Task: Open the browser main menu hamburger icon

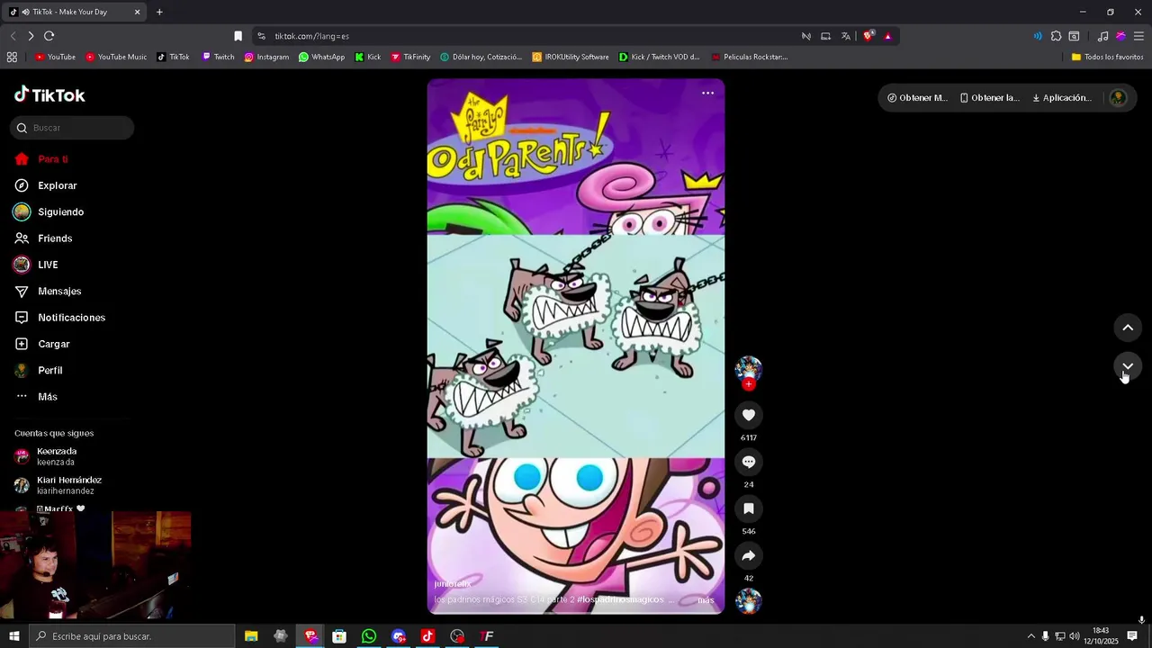Action: pos(1138,36)
